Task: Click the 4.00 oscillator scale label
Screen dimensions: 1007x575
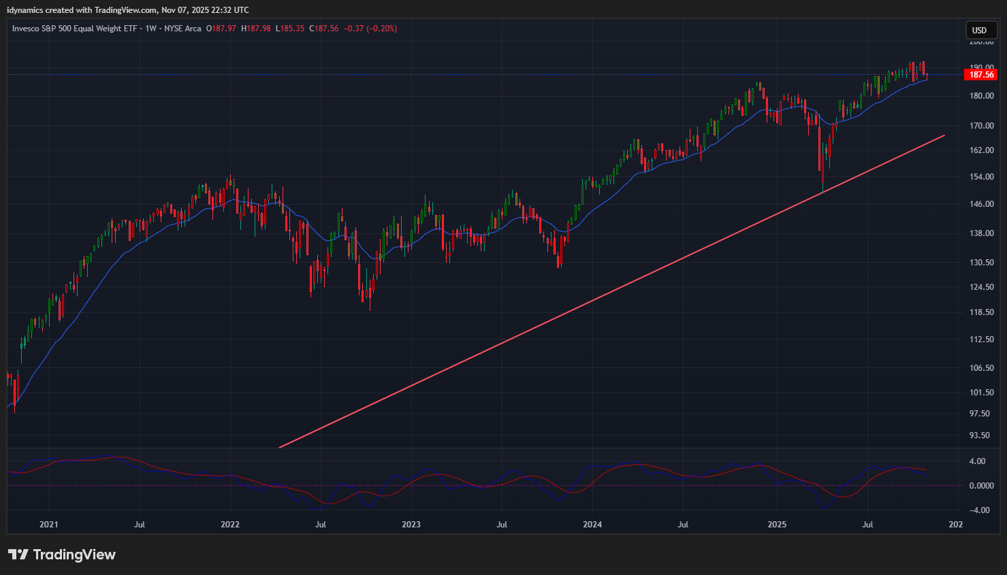Action: coord(977,461)
